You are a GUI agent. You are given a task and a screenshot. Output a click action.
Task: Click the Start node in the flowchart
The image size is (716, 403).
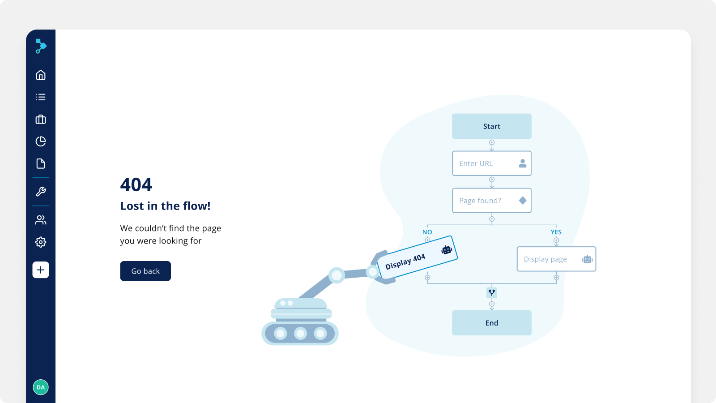491,126
